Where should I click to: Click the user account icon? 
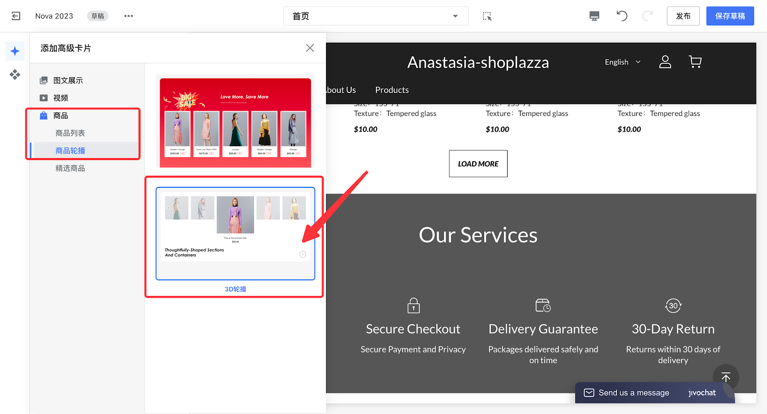[x=665, y=62]
